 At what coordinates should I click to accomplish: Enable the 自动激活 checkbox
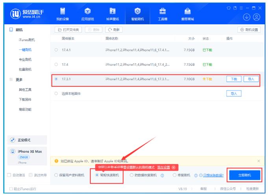coord(9,175)
